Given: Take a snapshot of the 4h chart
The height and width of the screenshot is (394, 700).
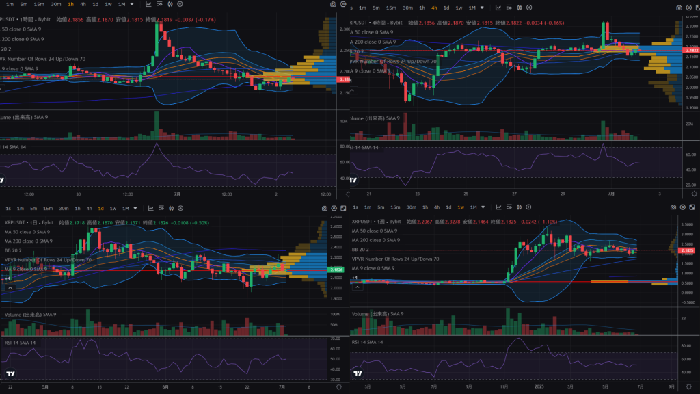Looking at the screenshot, I should (679, 8).
